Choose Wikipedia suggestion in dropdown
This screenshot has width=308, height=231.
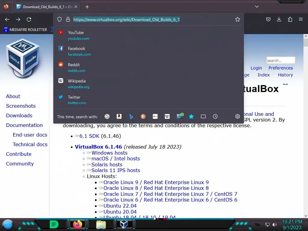[x=149, y=84]
